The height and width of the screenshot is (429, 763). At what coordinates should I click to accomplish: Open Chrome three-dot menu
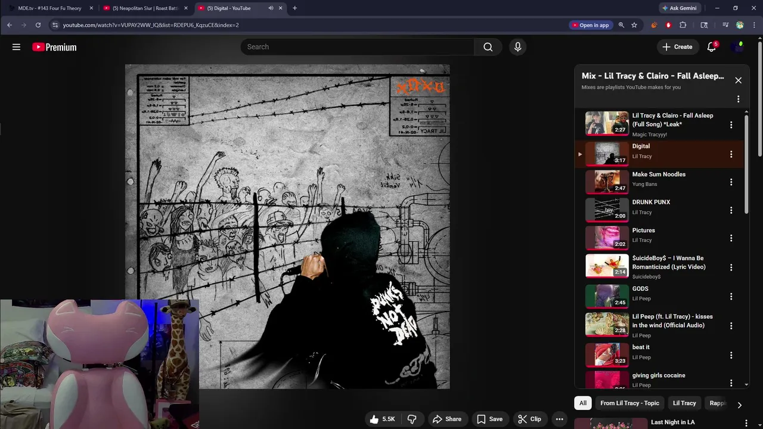click(753, 25)
